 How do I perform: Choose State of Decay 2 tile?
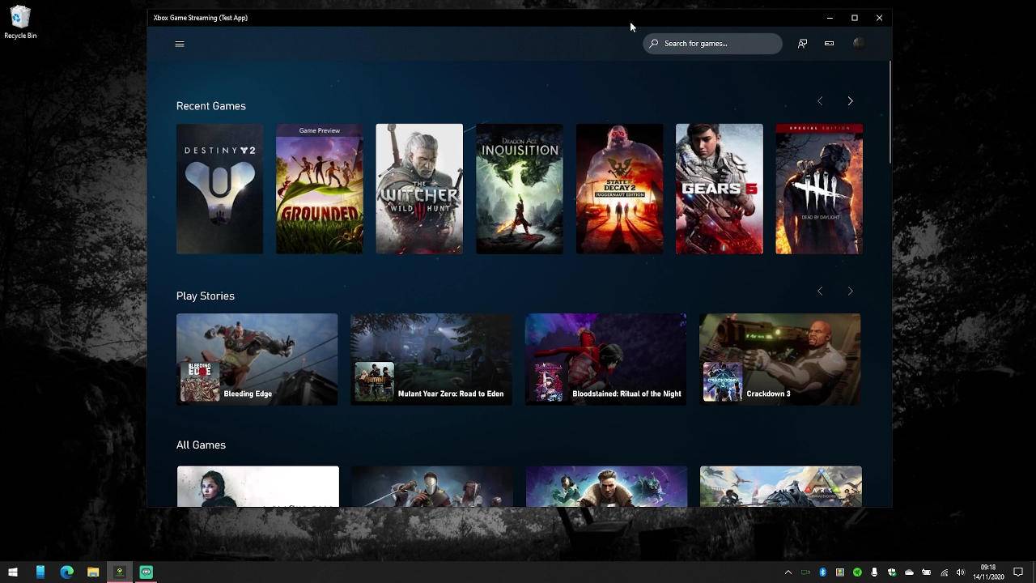(x=619, y=189)
